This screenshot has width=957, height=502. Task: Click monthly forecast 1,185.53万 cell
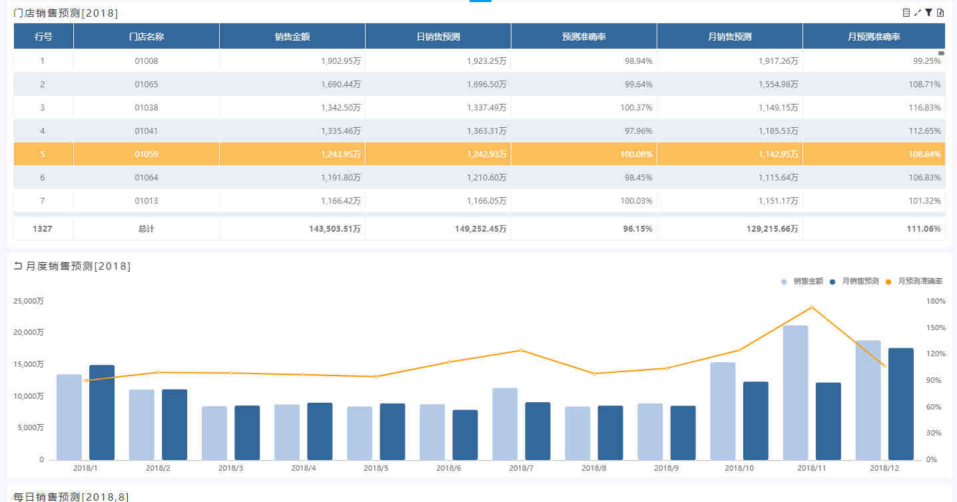pyautogui.click(x=730, y=131)
